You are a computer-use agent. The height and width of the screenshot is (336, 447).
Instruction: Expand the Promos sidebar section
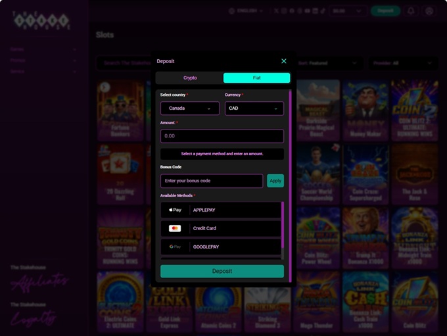43,60
